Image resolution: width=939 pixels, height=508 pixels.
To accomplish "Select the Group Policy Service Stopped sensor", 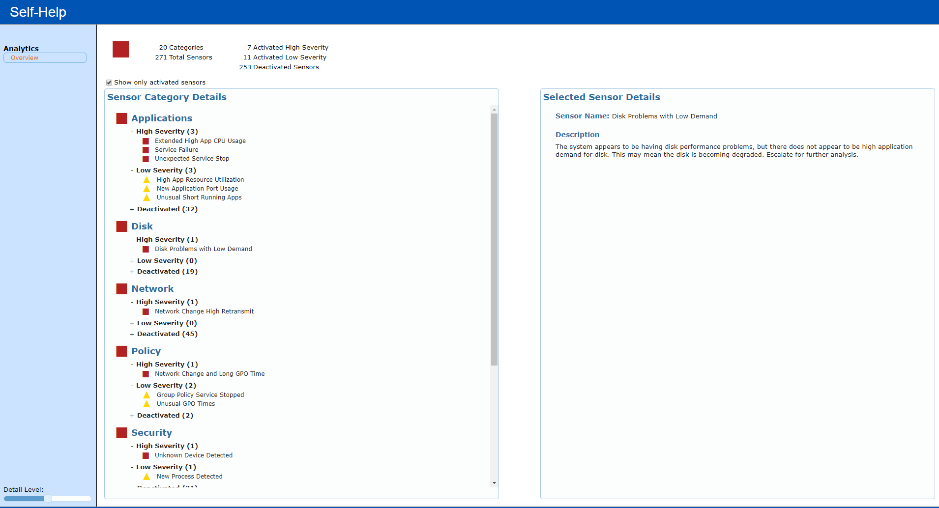I will pyautogui.click(x=200, y=395).
